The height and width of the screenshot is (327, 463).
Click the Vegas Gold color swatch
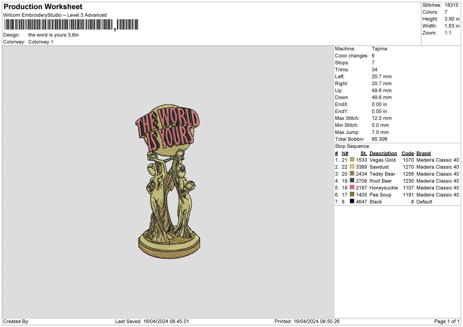pyautogui.click(x=352, y=159)
